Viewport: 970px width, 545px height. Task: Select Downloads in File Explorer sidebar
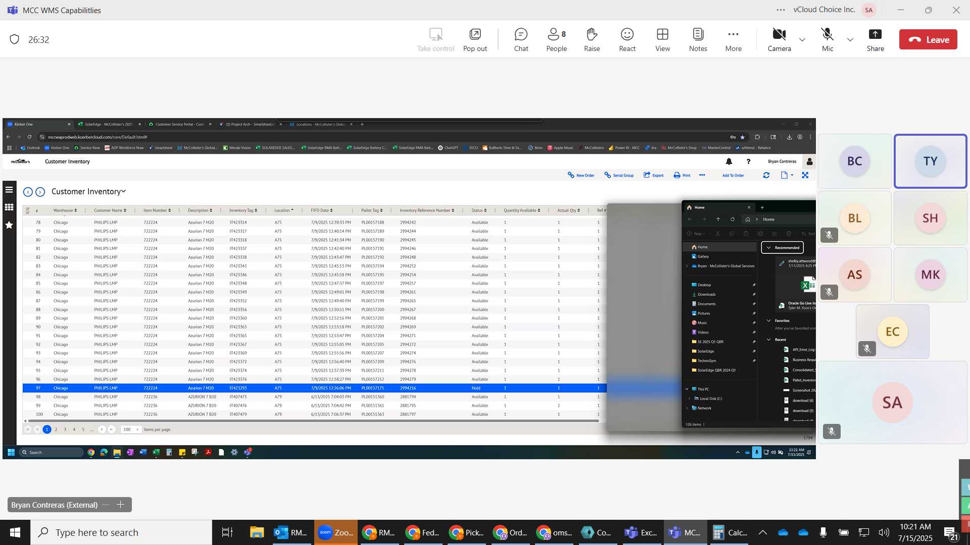click(x=706, y=295)
